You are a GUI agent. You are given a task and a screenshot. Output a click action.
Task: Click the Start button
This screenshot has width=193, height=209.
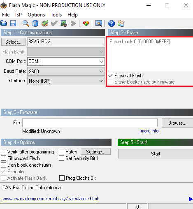pos(156,154)
